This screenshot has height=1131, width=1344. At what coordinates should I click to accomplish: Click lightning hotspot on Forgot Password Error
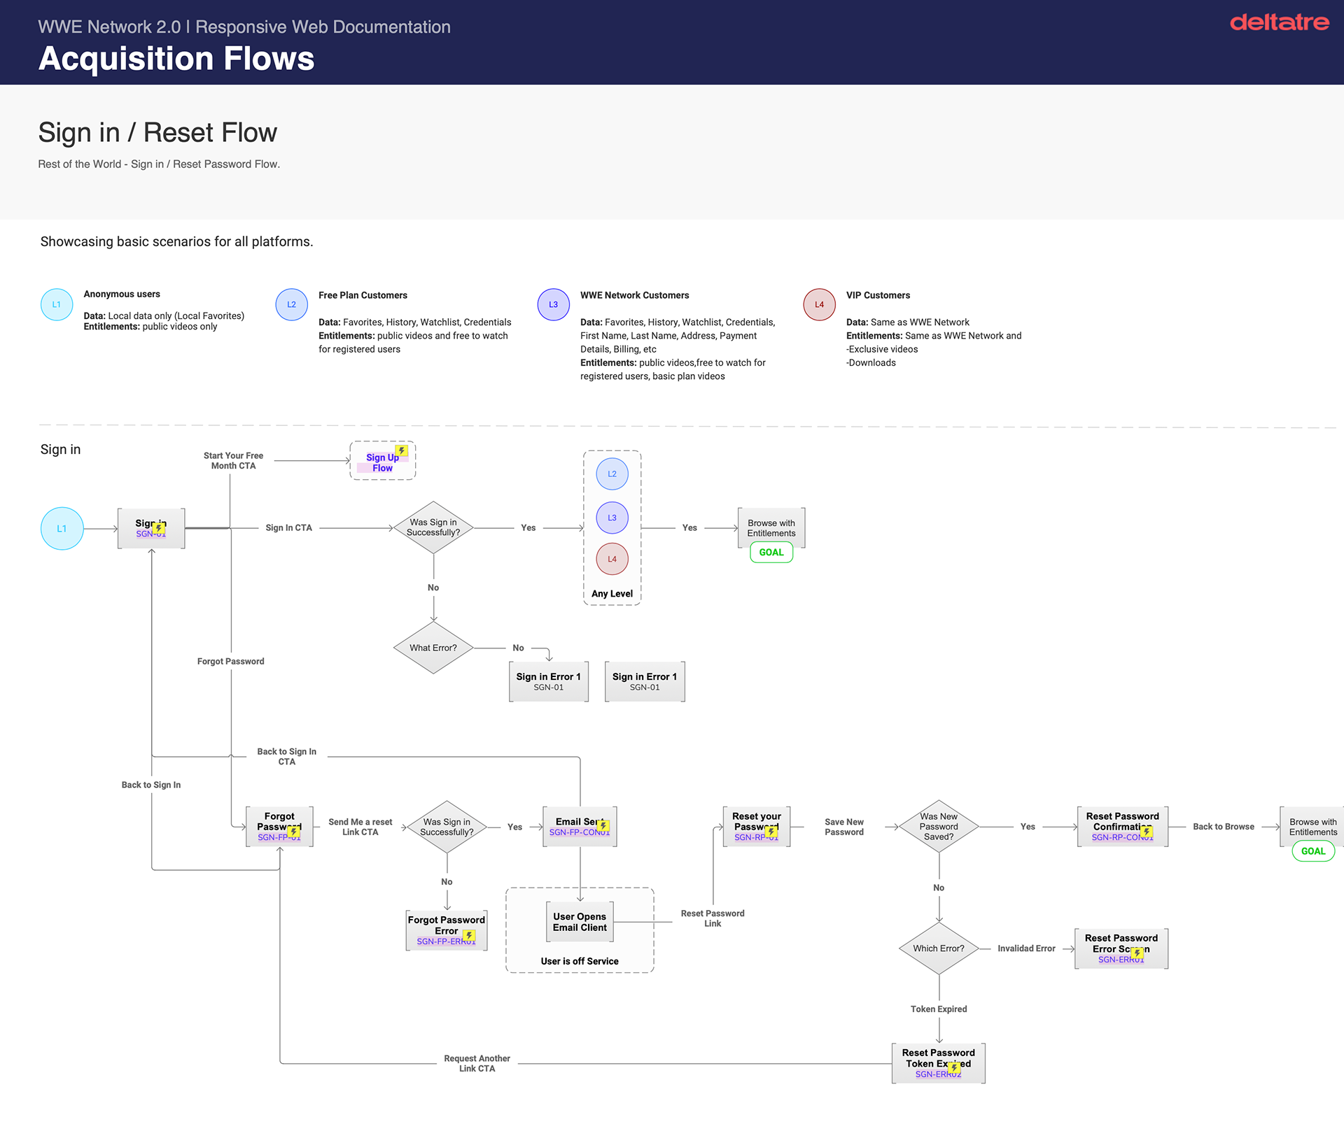tap(469, 936)
